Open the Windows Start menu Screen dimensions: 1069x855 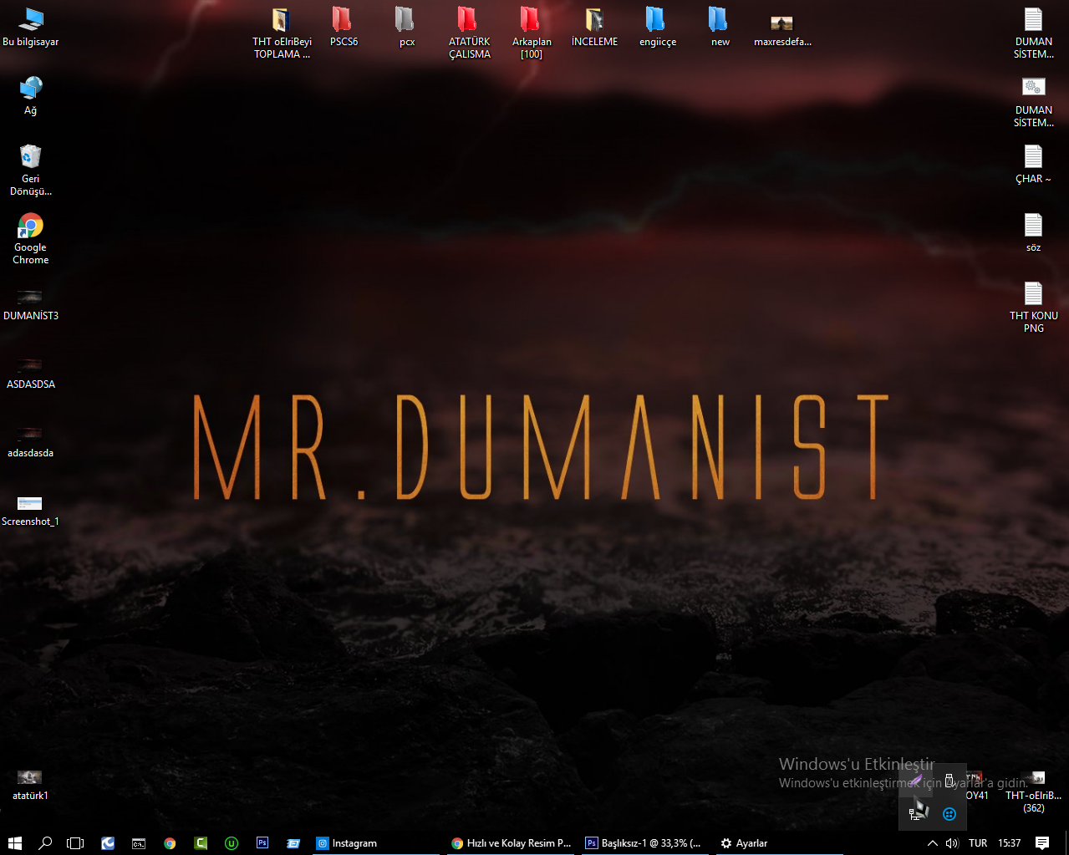click(x=15, y=843)
